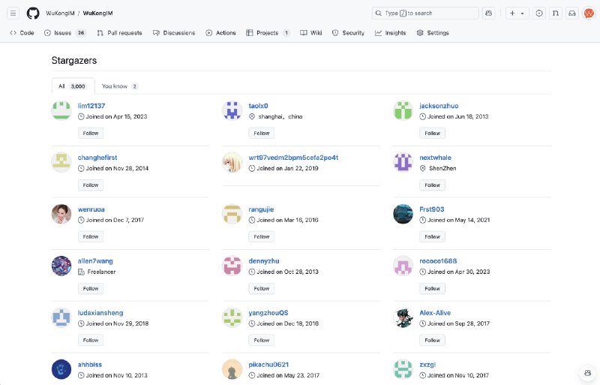
Task: Select the 'You know' stargazers tab
Action: point(119,86)
